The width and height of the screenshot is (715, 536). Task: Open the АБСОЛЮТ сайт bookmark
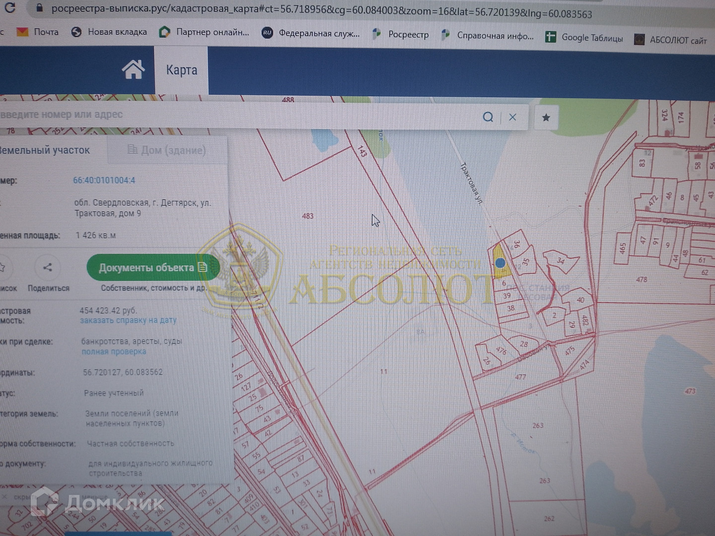click(x=670, y=40)
